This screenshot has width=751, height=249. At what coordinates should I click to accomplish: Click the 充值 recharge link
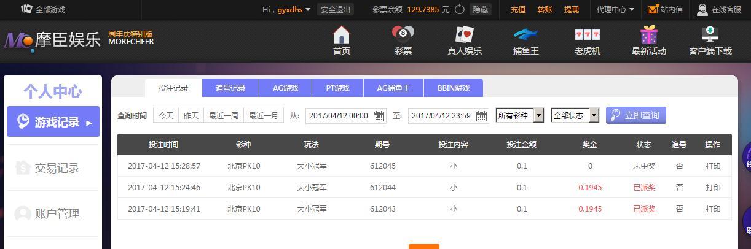tap(518, 9)
